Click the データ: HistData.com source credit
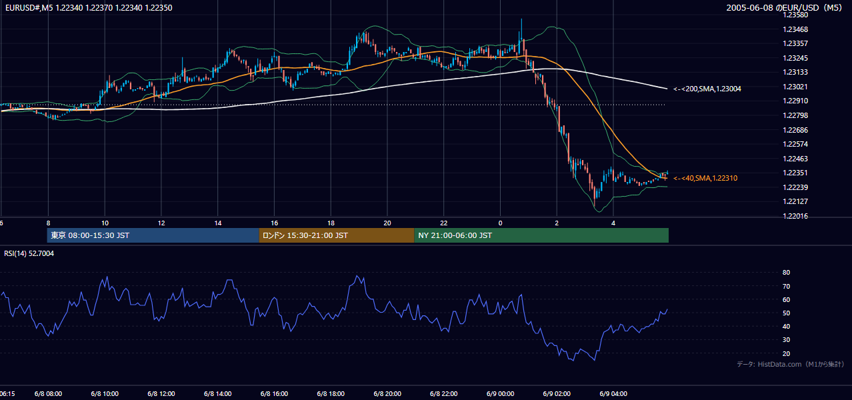This screenshot has width=852, height=400. [x=791, y=364]
